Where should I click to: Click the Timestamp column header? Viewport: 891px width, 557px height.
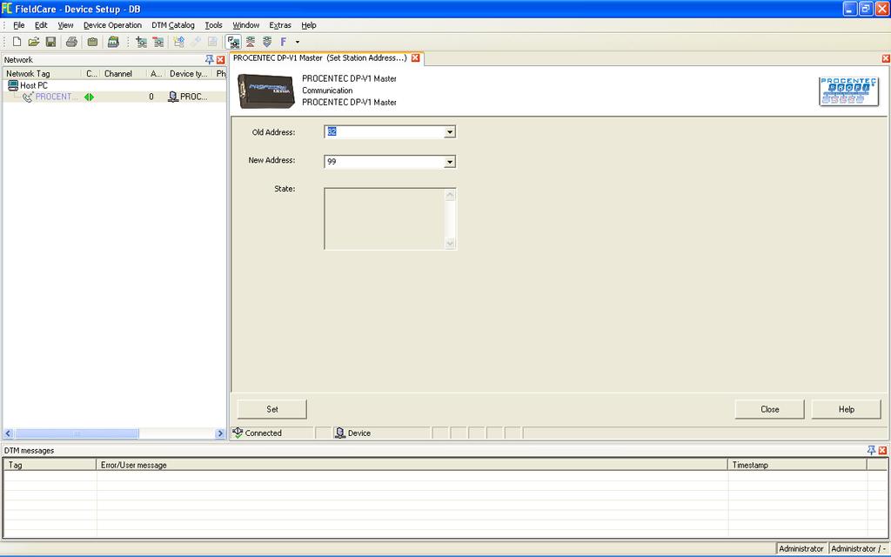[797, 465]
